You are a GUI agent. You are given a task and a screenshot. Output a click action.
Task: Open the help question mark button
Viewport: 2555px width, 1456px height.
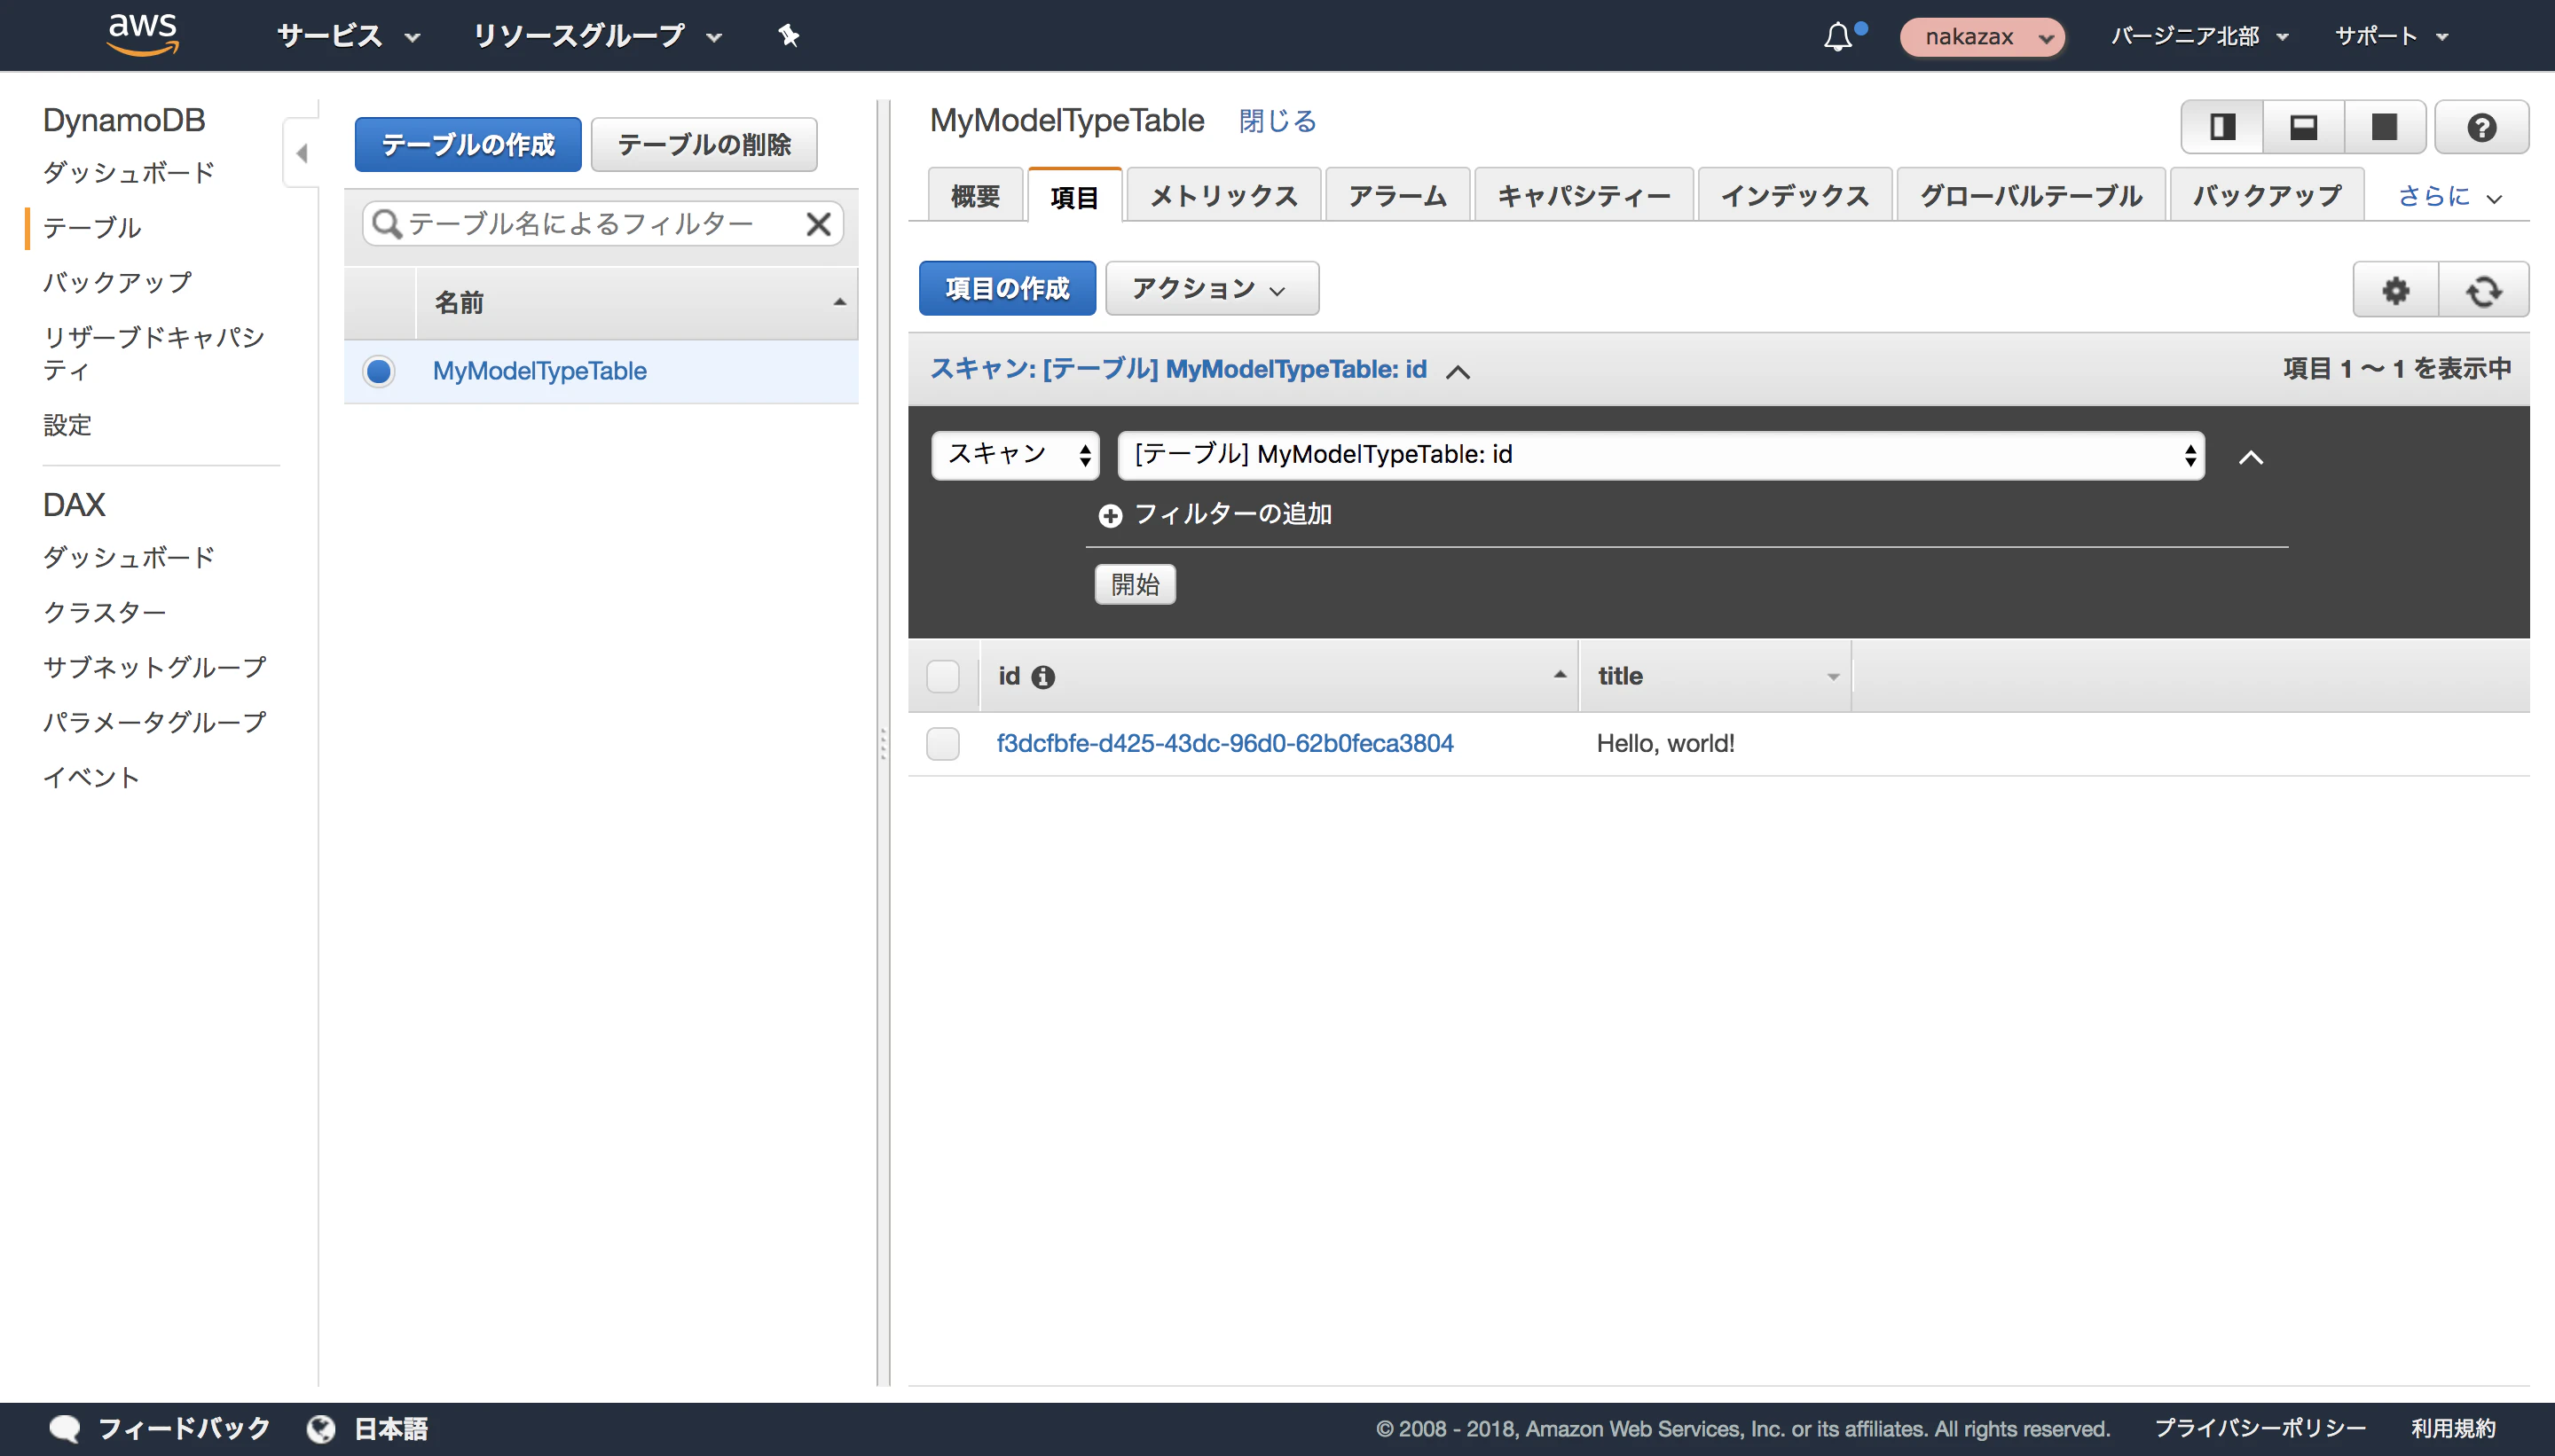[2482, 127]
